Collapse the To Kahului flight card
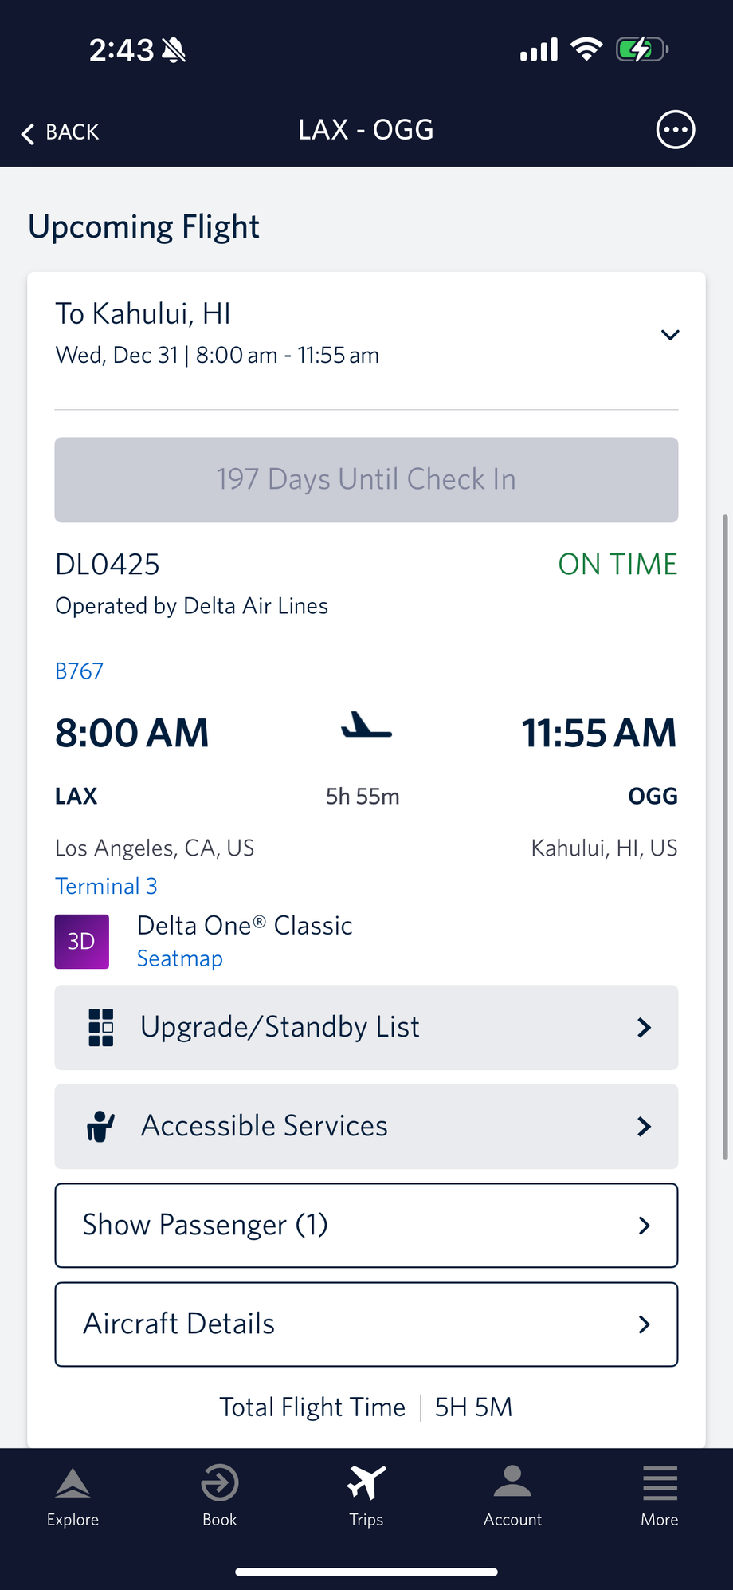Viewport: 733px width, 1590px height. click(x=670, y=335)
